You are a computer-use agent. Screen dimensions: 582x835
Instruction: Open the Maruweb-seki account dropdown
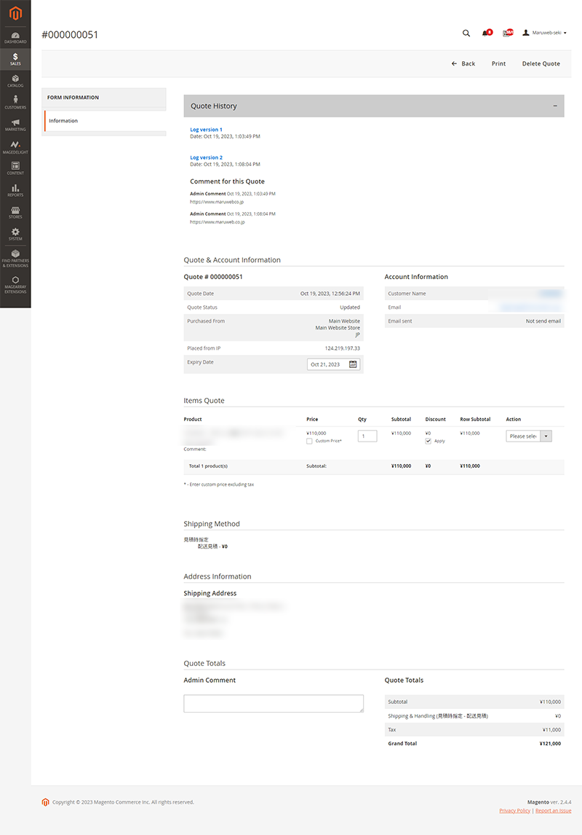pyautogui.click(x=544, y=33)
